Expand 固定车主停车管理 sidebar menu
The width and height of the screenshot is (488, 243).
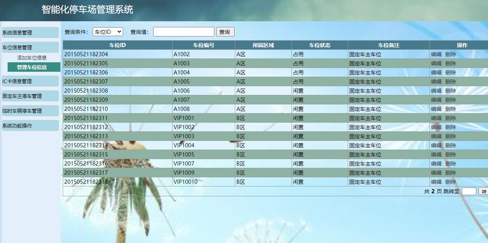[30, 96]
